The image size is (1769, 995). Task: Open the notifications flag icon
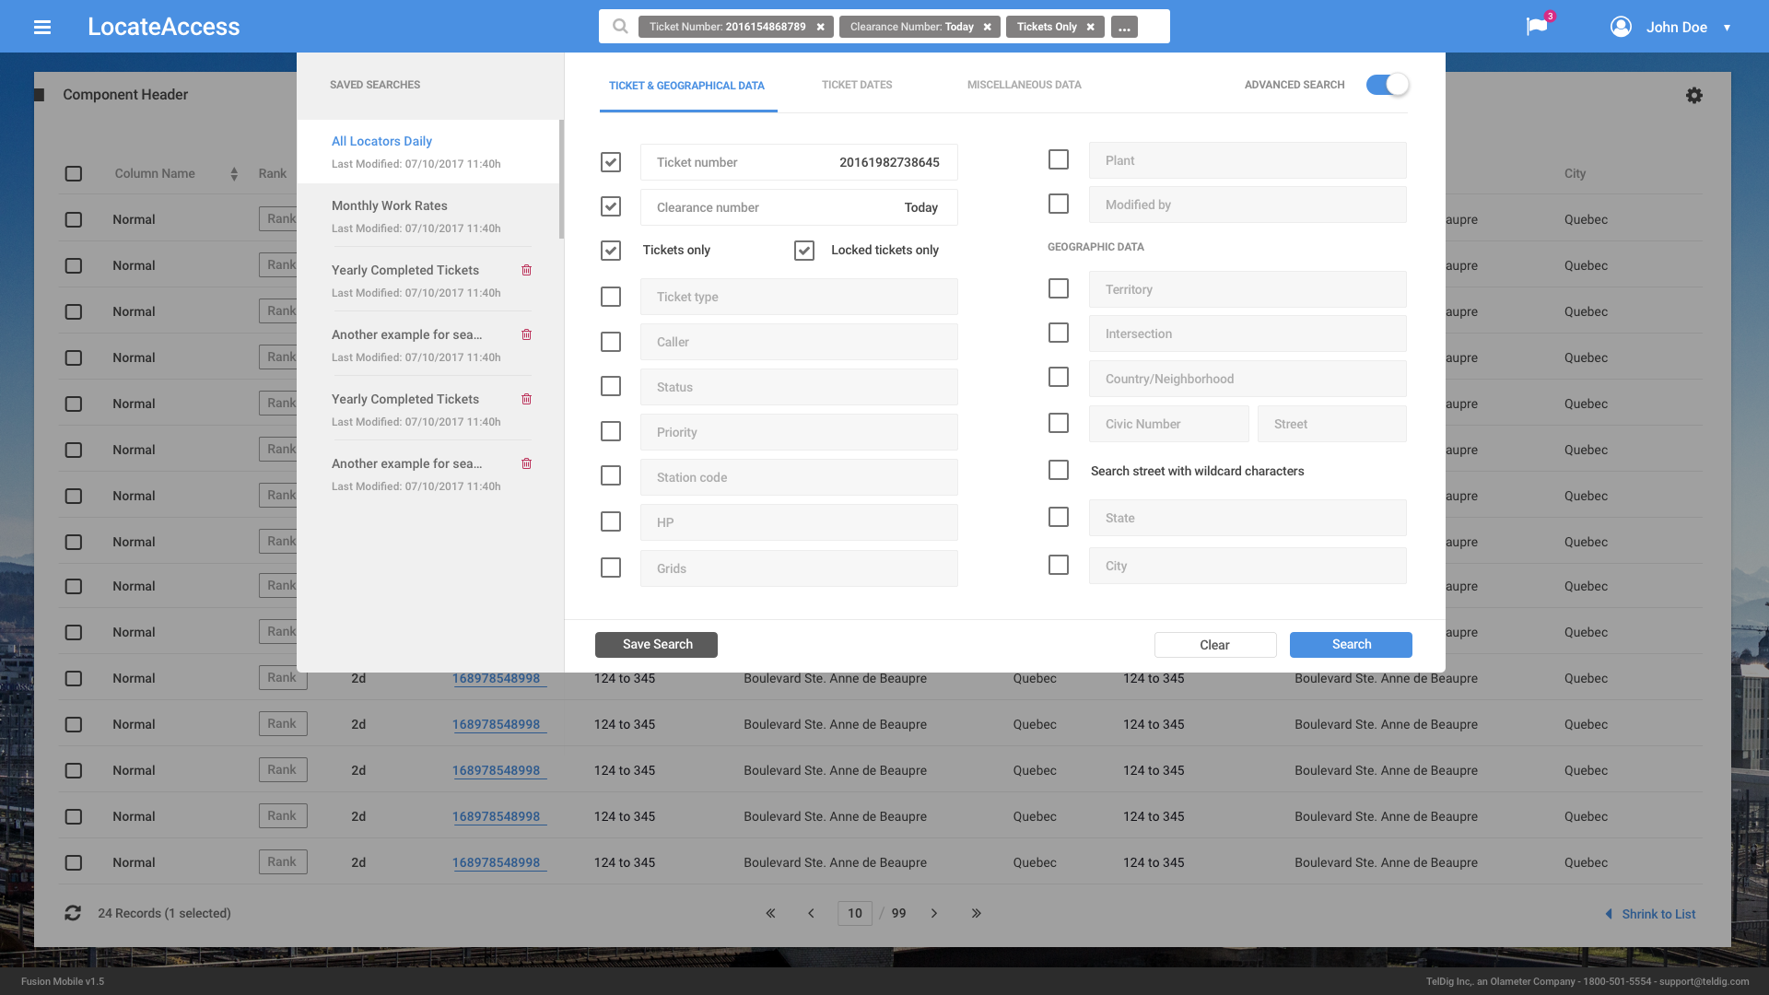pos(1537,27)
